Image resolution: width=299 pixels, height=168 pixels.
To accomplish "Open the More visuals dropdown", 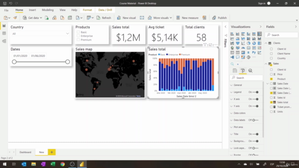I will click(x=160, y=18).
